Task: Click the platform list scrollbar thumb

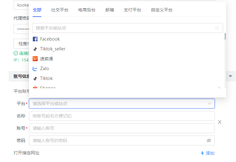Action: (225, 36)
